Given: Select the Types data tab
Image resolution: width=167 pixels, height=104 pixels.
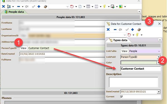Looking at the screenshot, I should tap(118, 40).
